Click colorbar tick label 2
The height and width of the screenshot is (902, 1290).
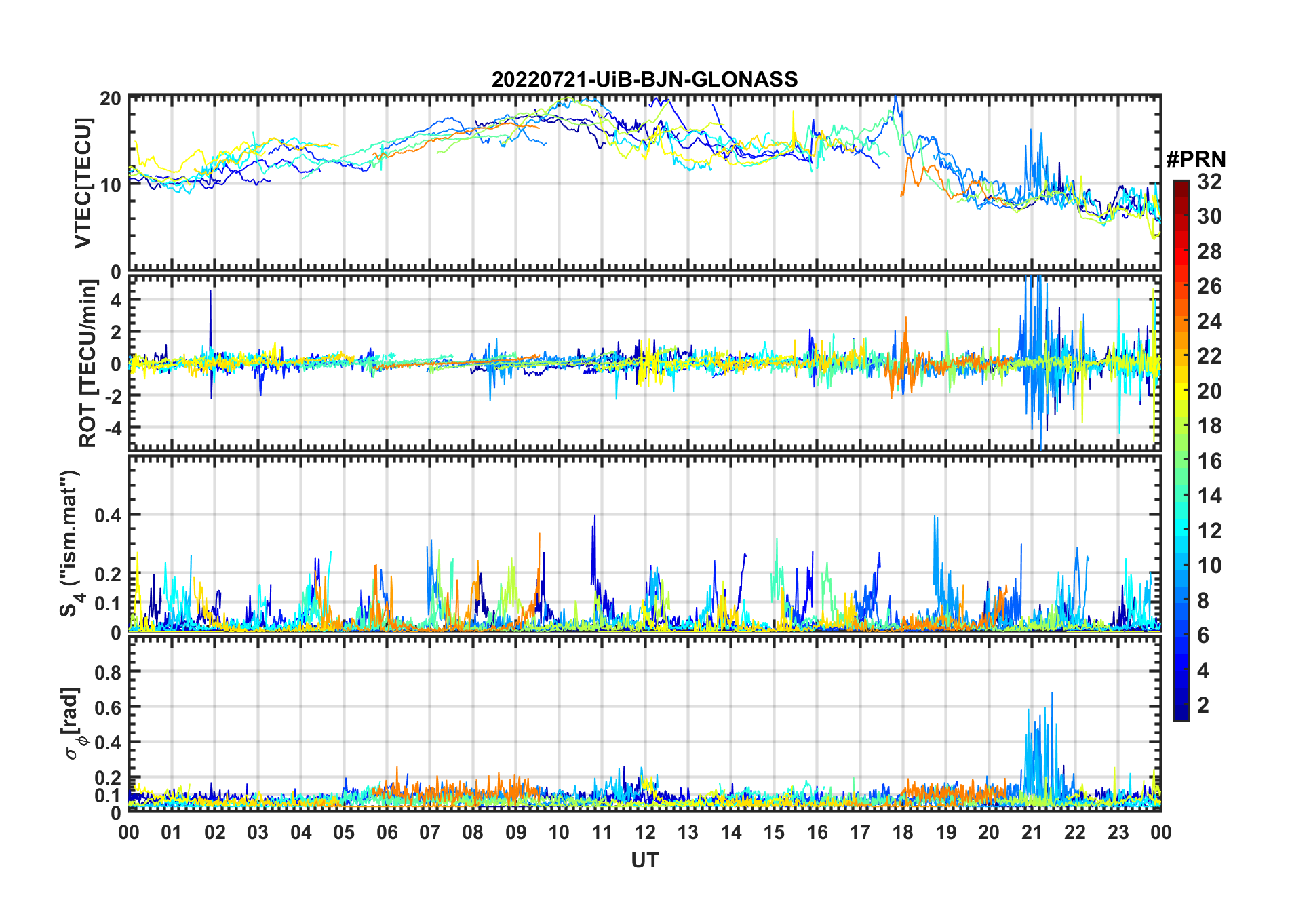click(1203, 705)
